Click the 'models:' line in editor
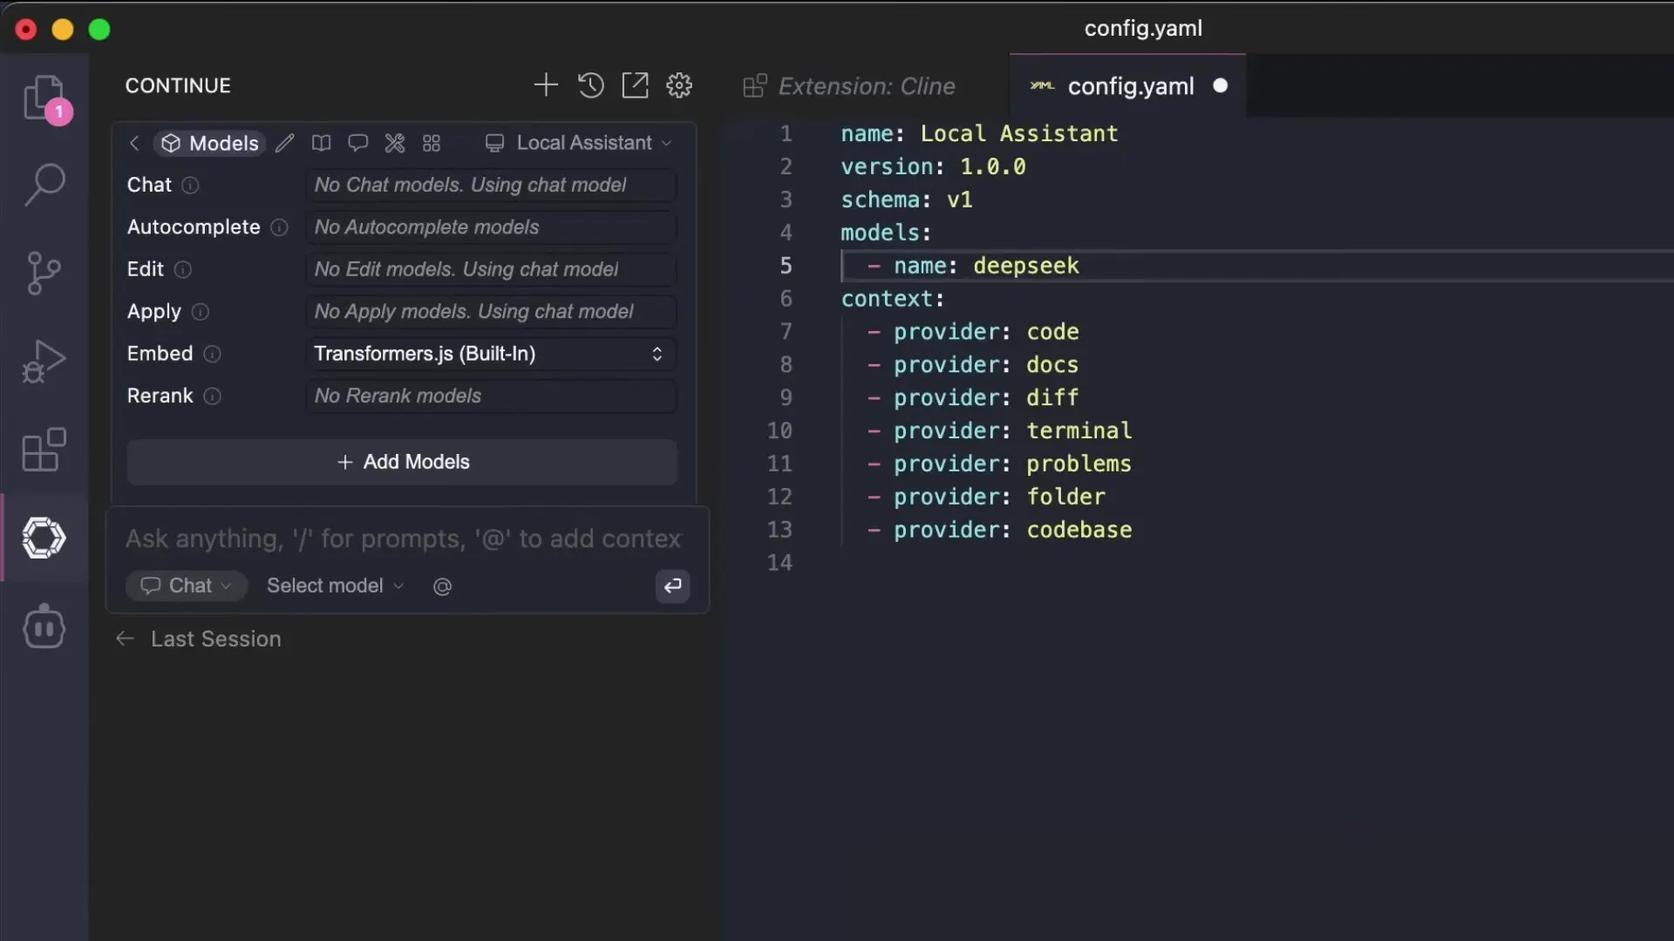The width and height of the screenshot is (1674, 941). coord(886,233)
